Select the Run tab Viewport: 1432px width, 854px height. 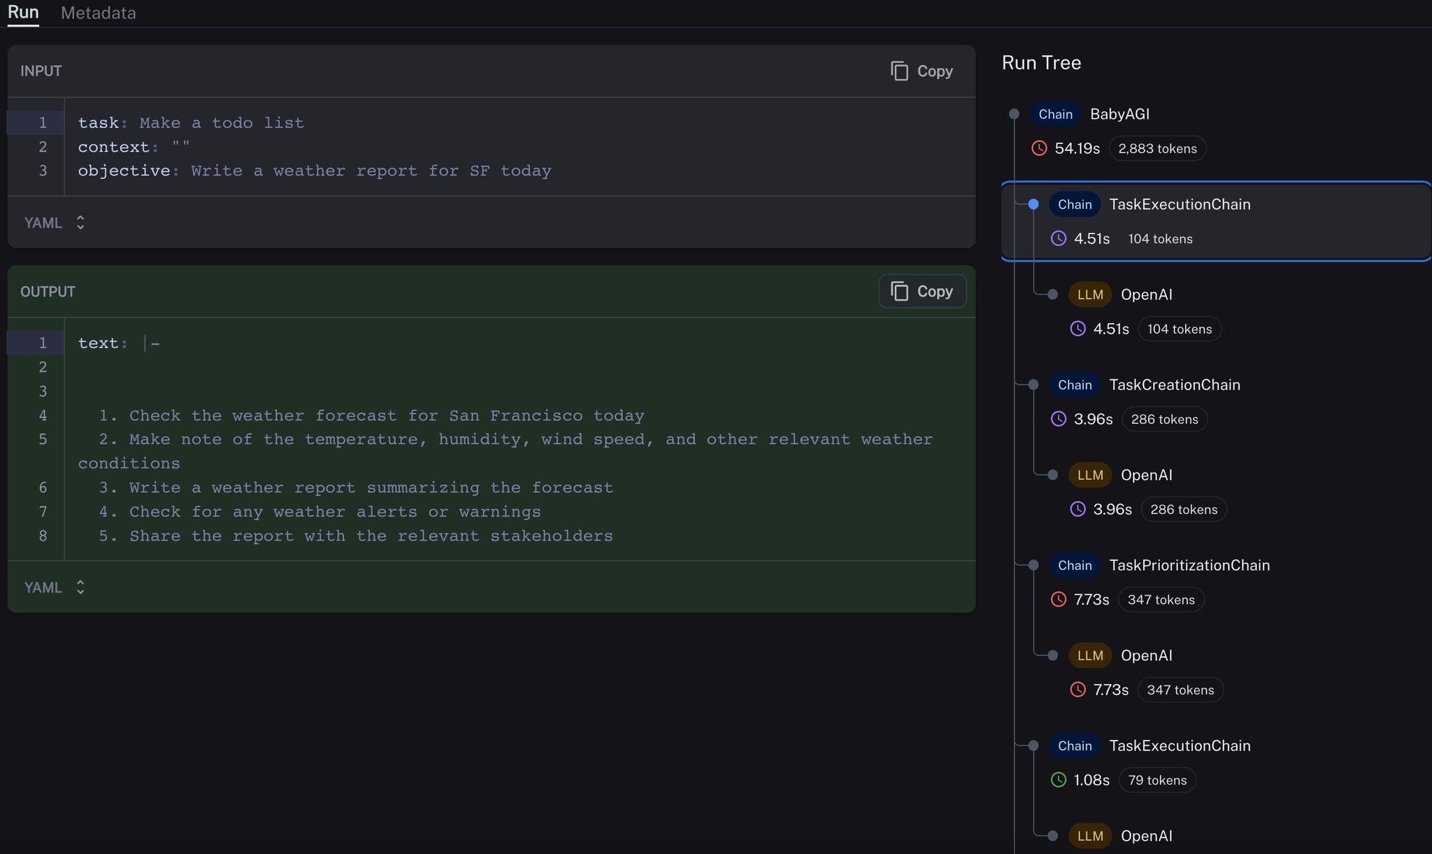click(x=23, y=13)
